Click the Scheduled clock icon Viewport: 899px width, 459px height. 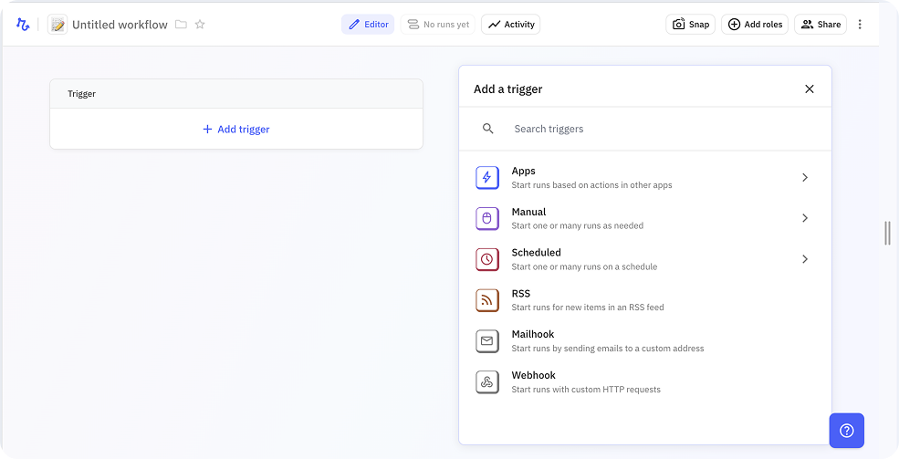tap(486, 259)
